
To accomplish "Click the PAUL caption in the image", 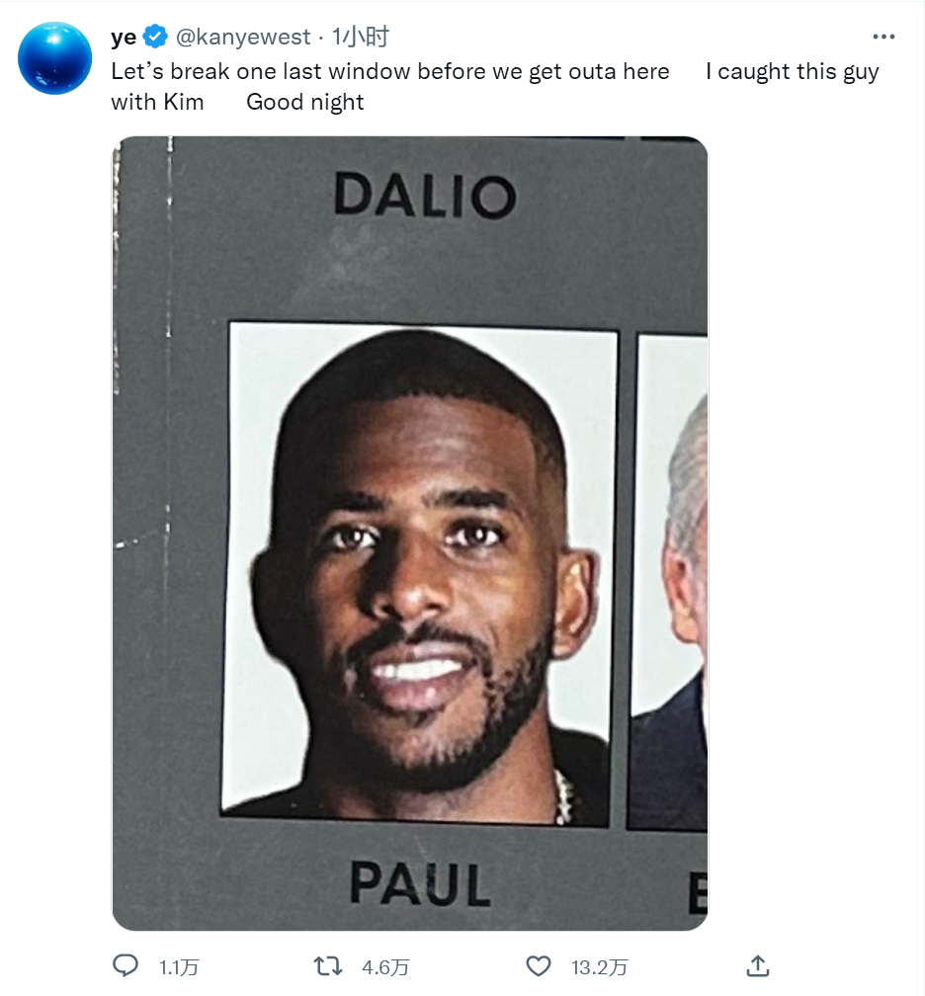I will (x=420, y=883).
